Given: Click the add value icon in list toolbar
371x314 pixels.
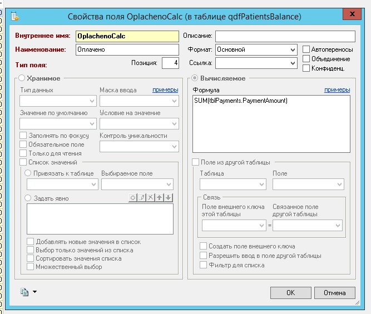Looking at the screenshot, I should click(x=133, y=198).
